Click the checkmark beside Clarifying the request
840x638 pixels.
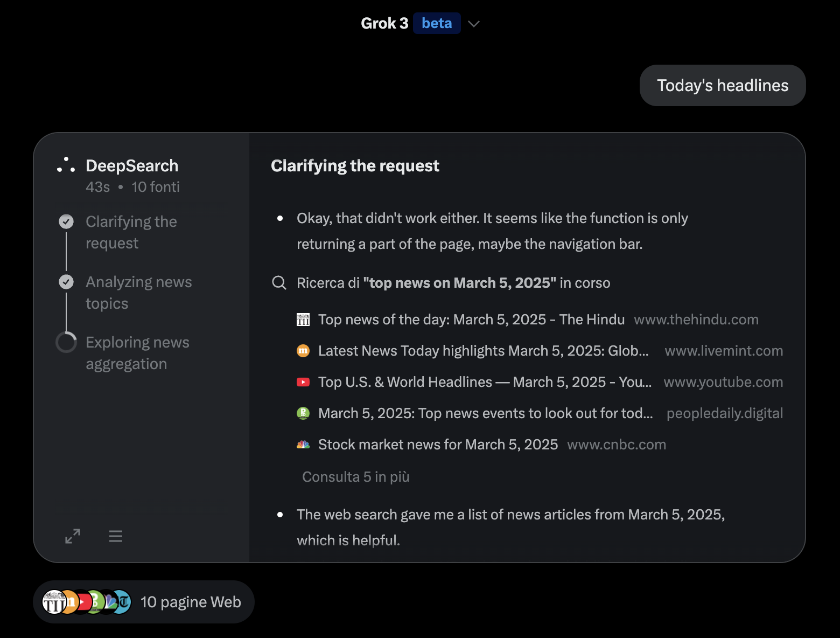click(66, 221)
